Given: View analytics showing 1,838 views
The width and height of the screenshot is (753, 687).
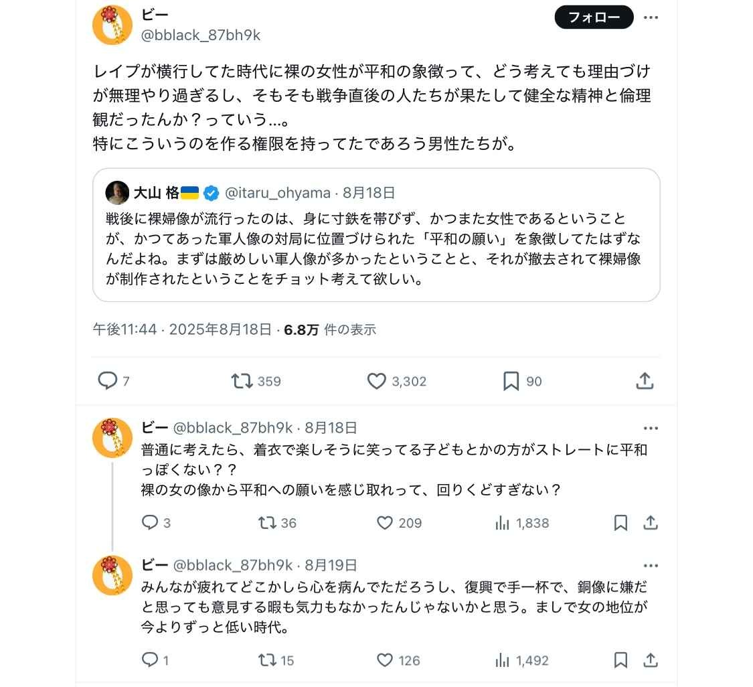Looking at the screenshot, I should tap(522, 523).
